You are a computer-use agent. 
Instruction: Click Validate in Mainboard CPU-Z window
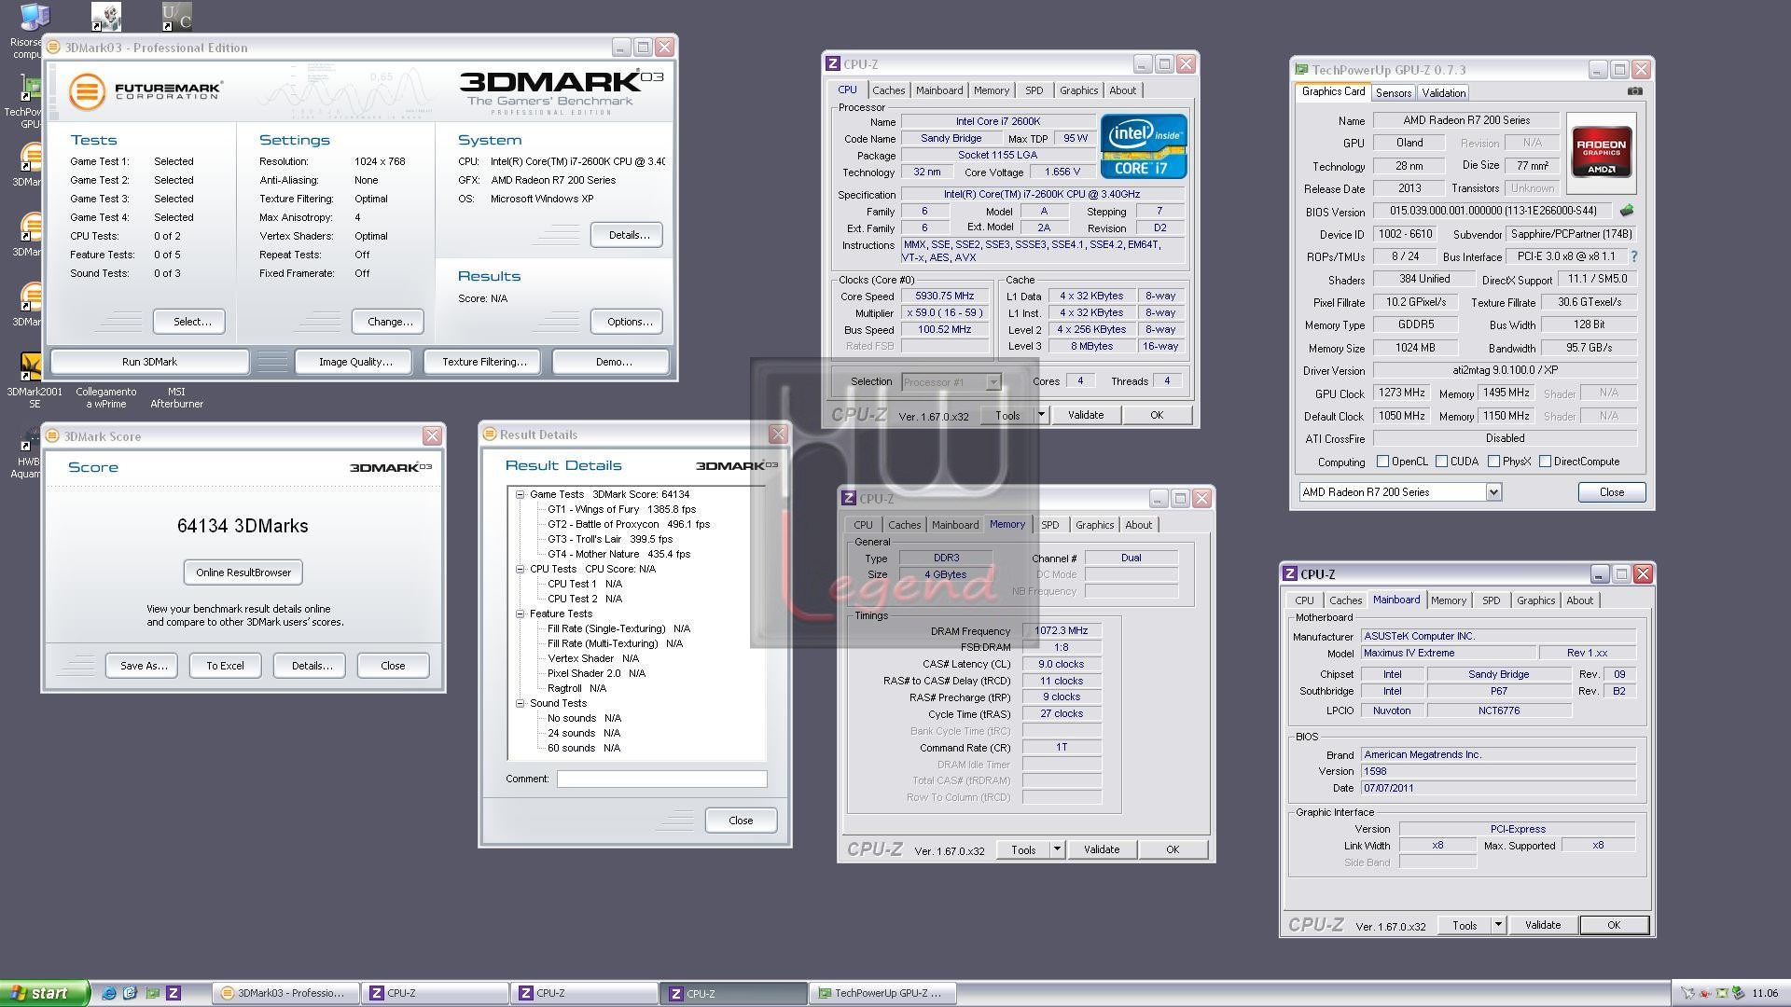coord(1543,925)
